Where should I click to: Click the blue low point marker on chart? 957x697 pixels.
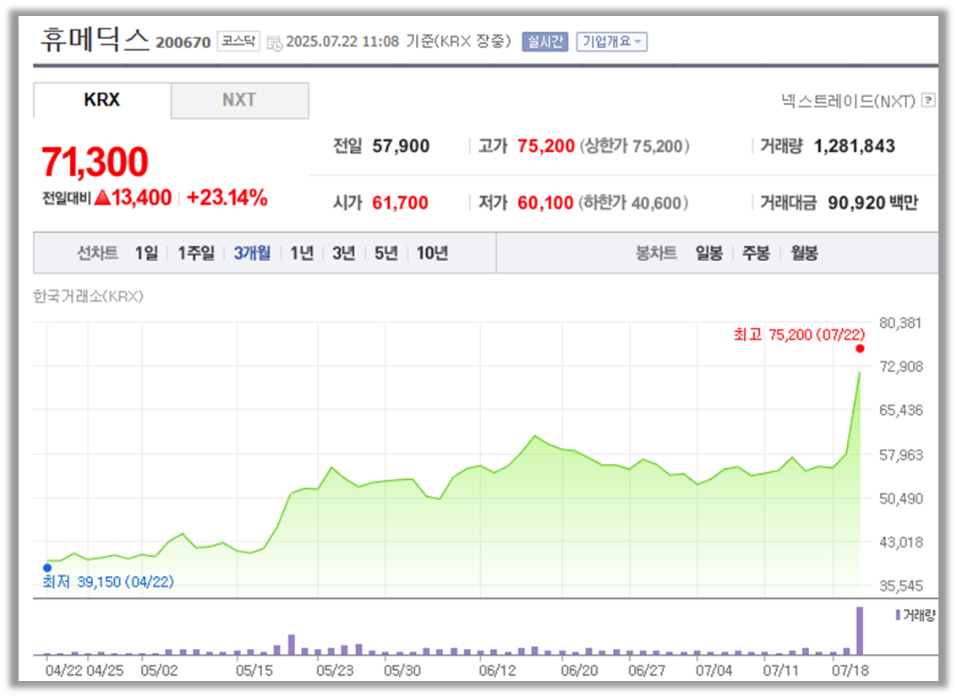coord(47,568)
